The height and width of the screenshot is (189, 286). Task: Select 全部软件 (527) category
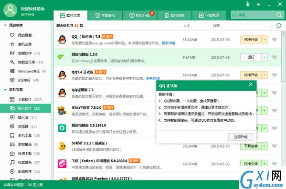[25, 99]
